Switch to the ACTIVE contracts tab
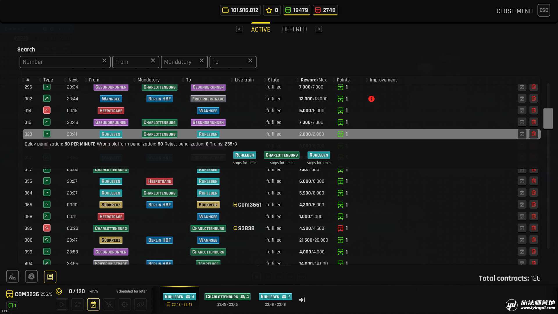This screenshot has height=314, width=558. click(260, 29)
